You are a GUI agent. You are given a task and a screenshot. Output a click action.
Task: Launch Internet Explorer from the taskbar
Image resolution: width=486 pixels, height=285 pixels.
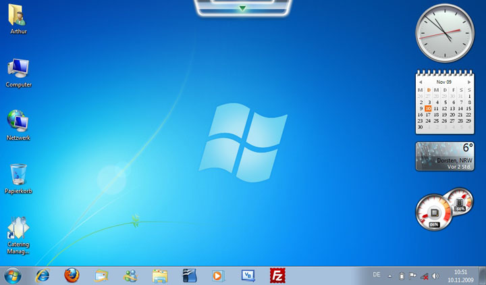(43, 276)
